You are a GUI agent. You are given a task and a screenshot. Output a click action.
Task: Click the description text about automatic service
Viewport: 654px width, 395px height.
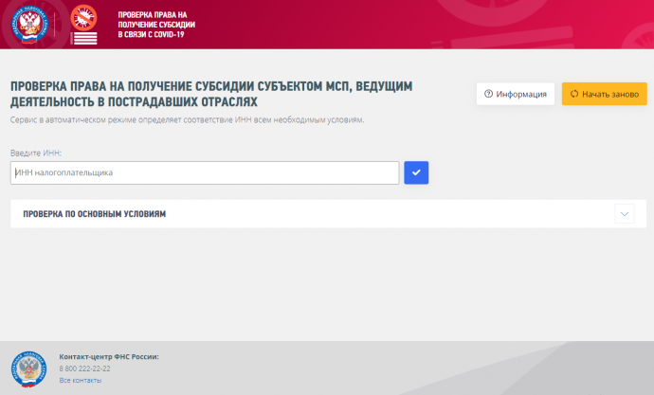coord(188,120)
